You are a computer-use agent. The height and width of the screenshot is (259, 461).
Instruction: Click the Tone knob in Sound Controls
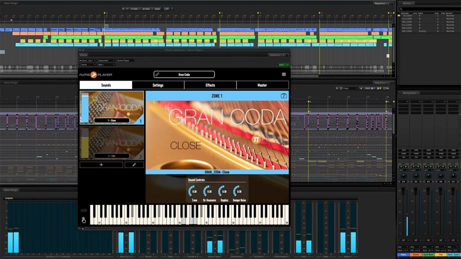[194, 192]
